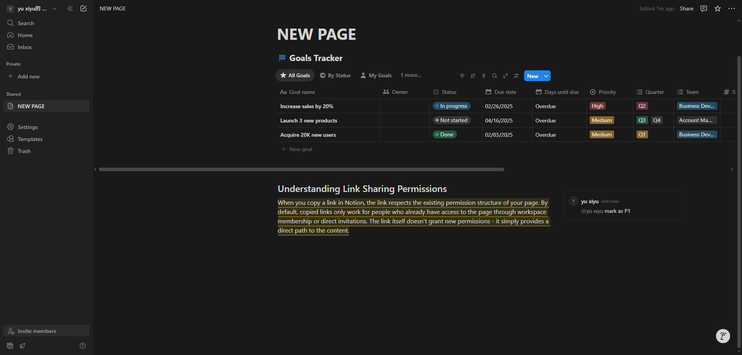Open the Owner column header menu

[x=405, y=92]
